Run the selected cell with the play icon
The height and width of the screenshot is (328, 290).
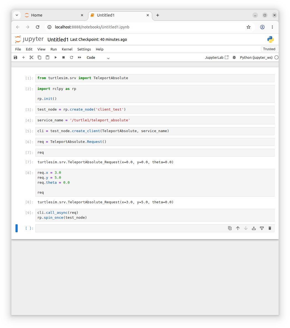[x=56, y=58]
